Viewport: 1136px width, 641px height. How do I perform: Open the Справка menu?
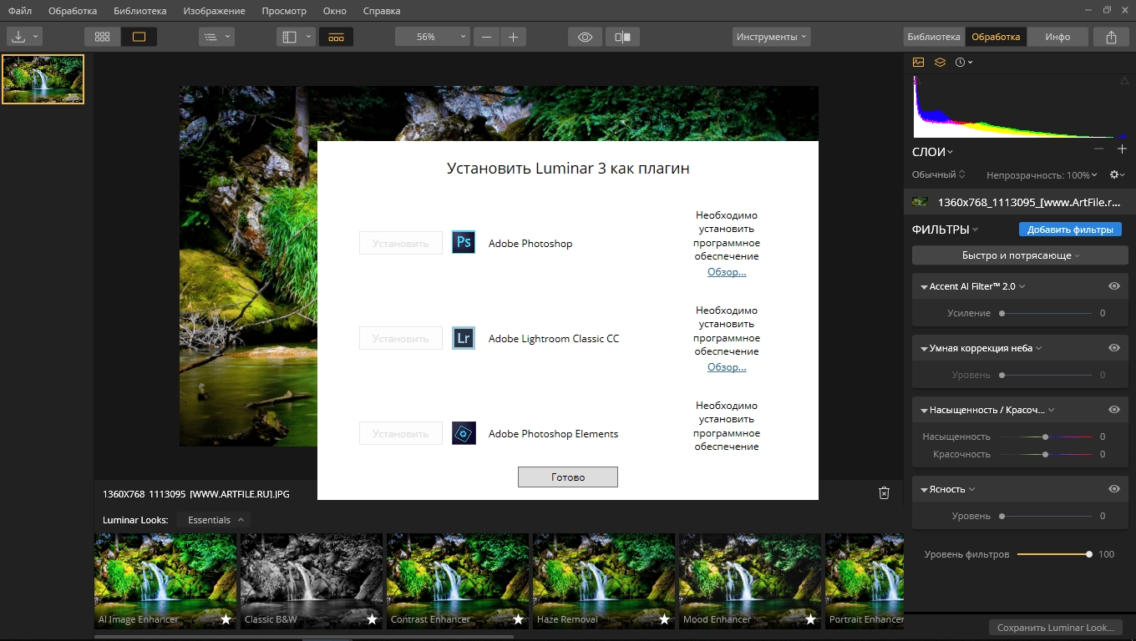(382, 11)
